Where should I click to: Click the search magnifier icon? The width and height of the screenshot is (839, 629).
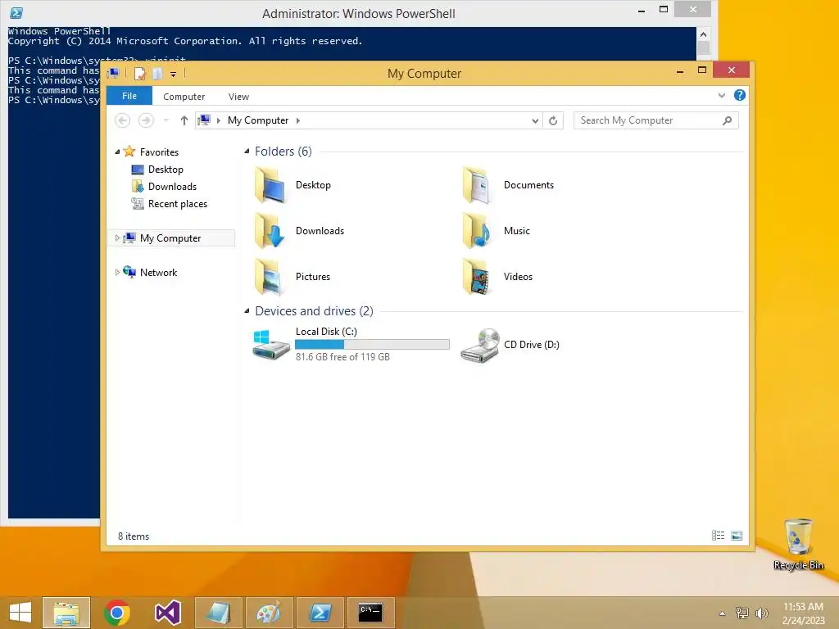click(727, 121)
